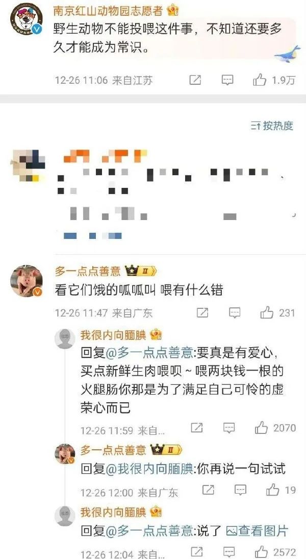This screenshot has height=559, width=306.
Task: Sort comments via 按热度 selector
Action: pyautogui.click(x=272, y=126)
